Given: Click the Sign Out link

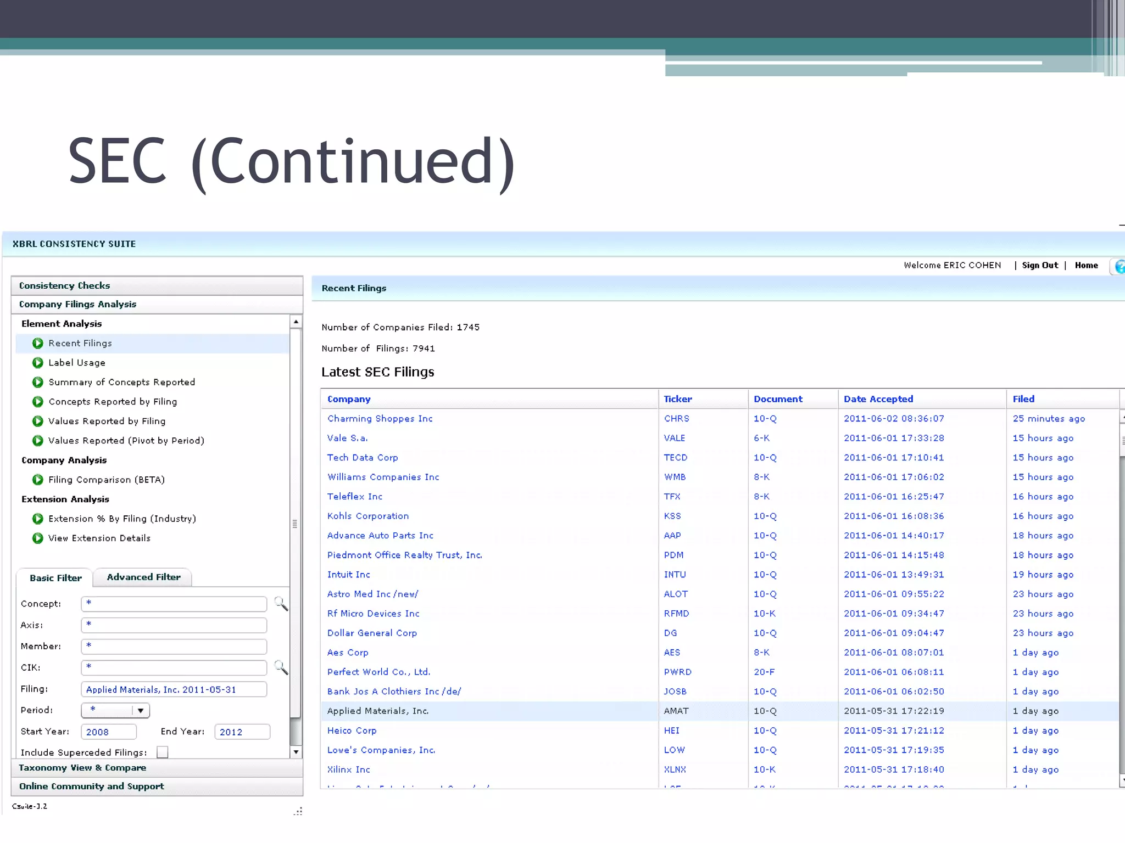Looking at the screenshot, I should pos(1039,265).
